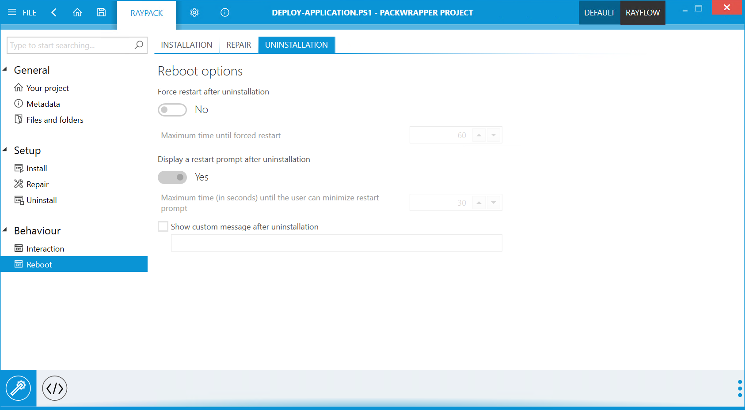Toggle Display a restart prompt switch

point(172,177)
